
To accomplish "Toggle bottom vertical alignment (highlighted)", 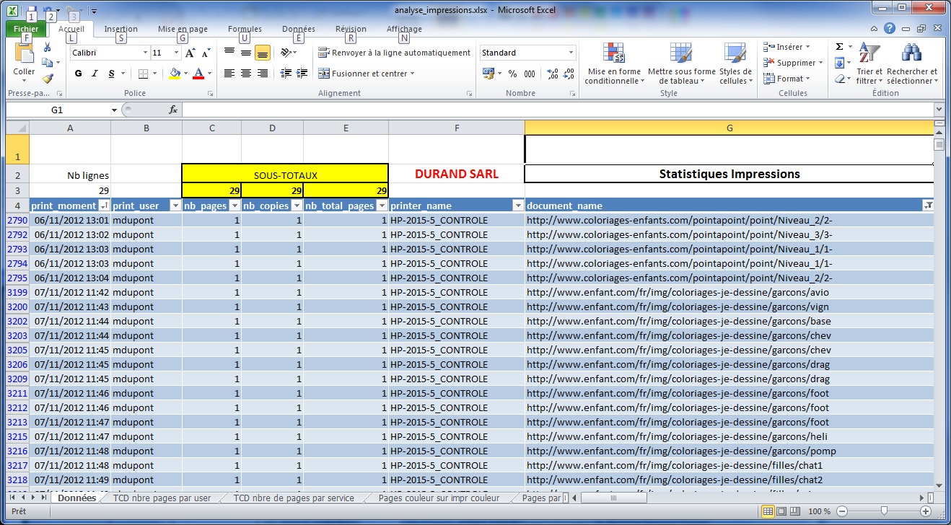I will [263, 53].
